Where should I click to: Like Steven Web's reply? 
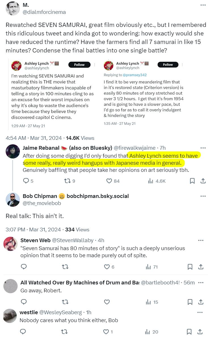click(x=107, y=267)
